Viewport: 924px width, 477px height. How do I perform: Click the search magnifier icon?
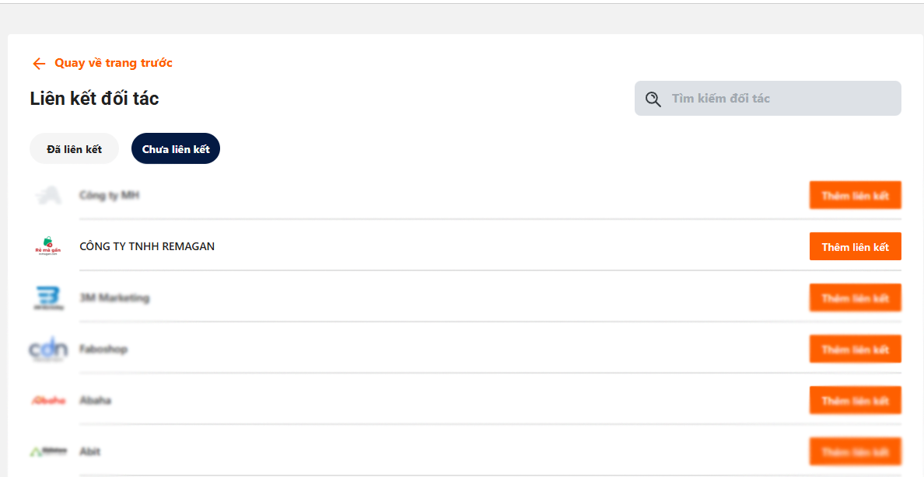[x=653, y=99]
